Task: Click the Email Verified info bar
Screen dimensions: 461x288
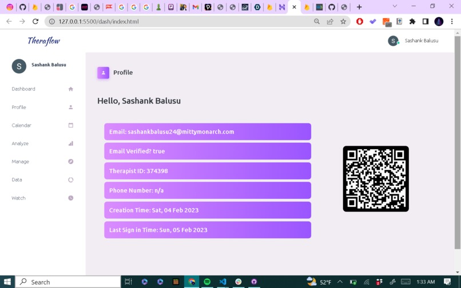Action: (x=208, y=151)
